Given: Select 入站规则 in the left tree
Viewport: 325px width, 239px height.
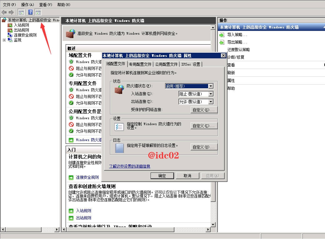Looking at the screenshot, I should pyautogui.click(x=21, y=25).
